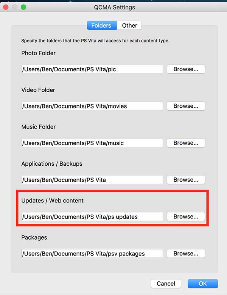This screenshot has width=227, height=295.
Task: Click the Applications / Backups path field
Action: 92,180
